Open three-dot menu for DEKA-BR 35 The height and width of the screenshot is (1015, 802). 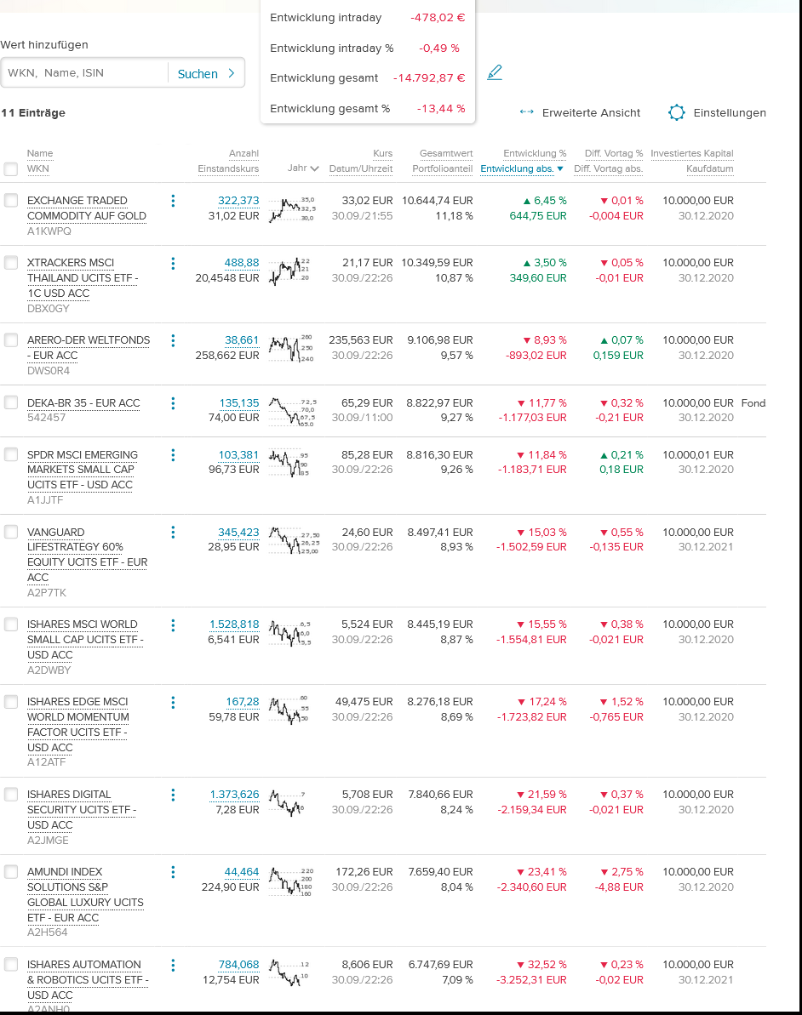point(173,403)
